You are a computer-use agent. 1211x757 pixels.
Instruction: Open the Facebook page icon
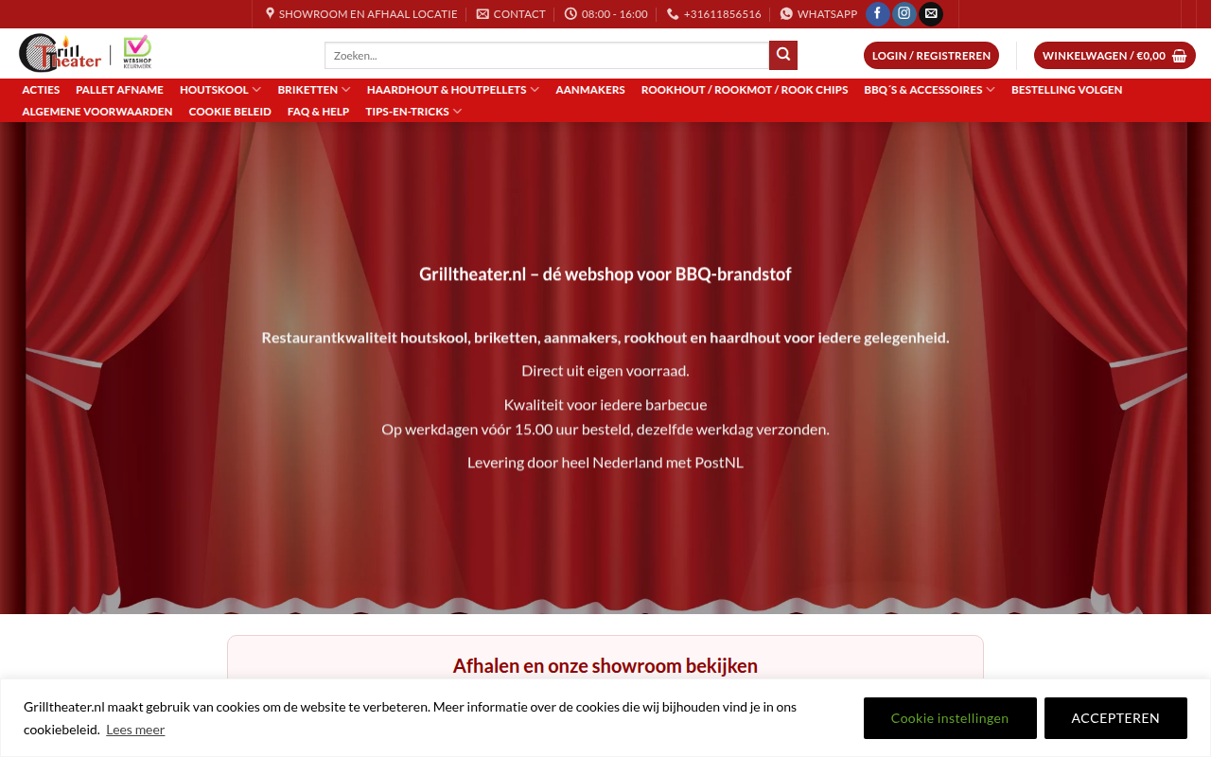tap(878, 14)
